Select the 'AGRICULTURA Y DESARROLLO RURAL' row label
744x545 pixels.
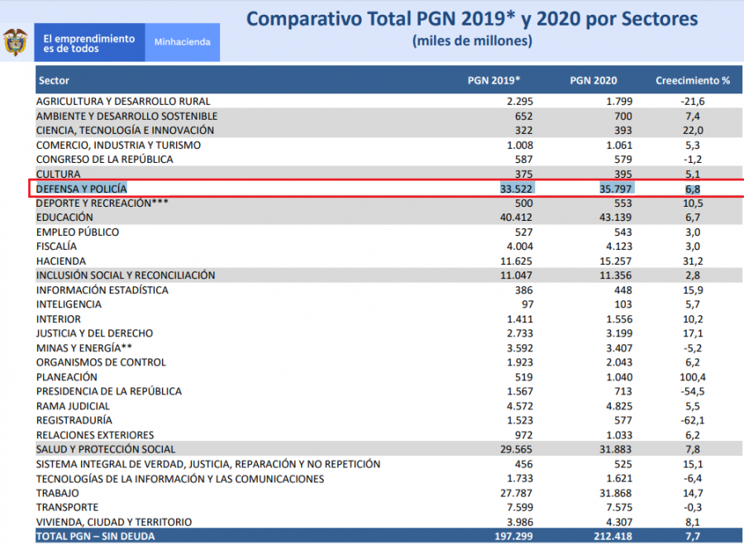tap(123, 101)
